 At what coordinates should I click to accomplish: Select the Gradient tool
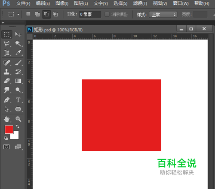click(x=18, y=81)
